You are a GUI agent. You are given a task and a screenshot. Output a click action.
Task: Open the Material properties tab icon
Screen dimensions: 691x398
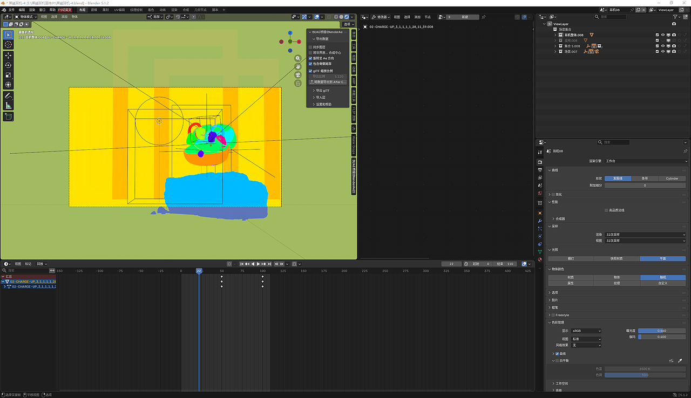(540, 259)
